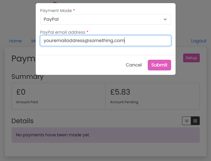211x161 pixels.
Task: Log out using the Logout link
Action: (x=199, y=41)
